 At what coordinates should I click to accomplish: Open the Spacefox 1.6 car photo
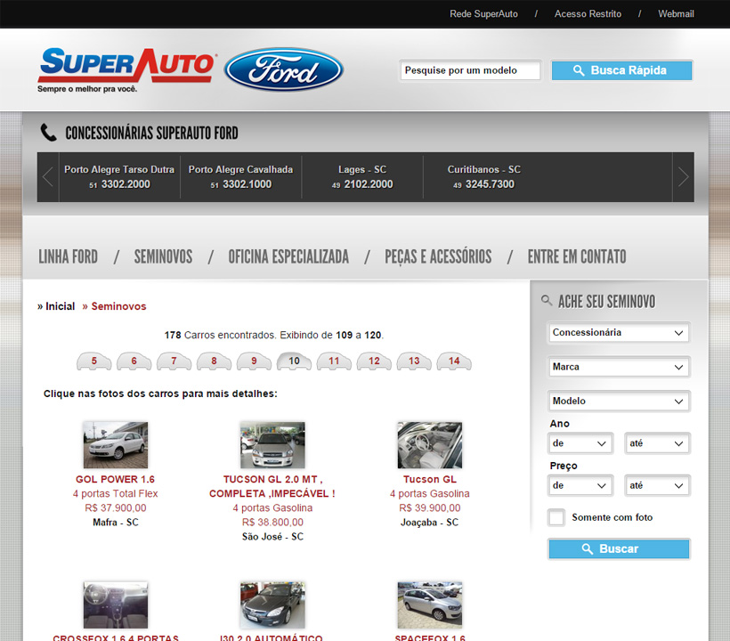click(x=430, y=605)
